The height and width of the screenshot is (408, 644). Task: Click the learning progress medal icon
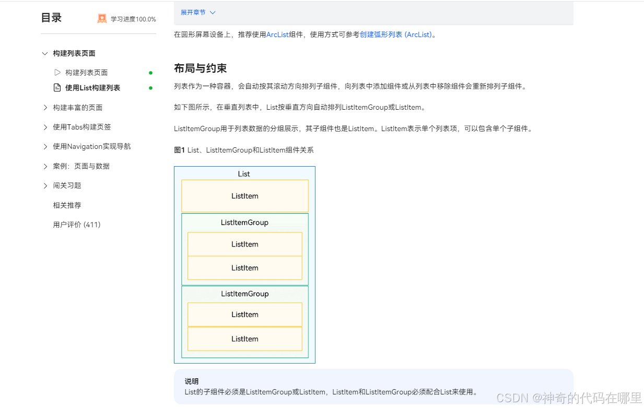point(102,18)
